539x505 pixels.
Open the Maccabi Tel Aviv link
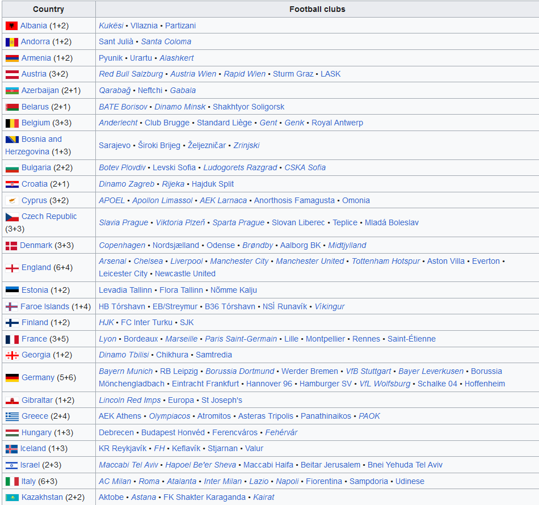pyautogui.click(x=129, y=465)
